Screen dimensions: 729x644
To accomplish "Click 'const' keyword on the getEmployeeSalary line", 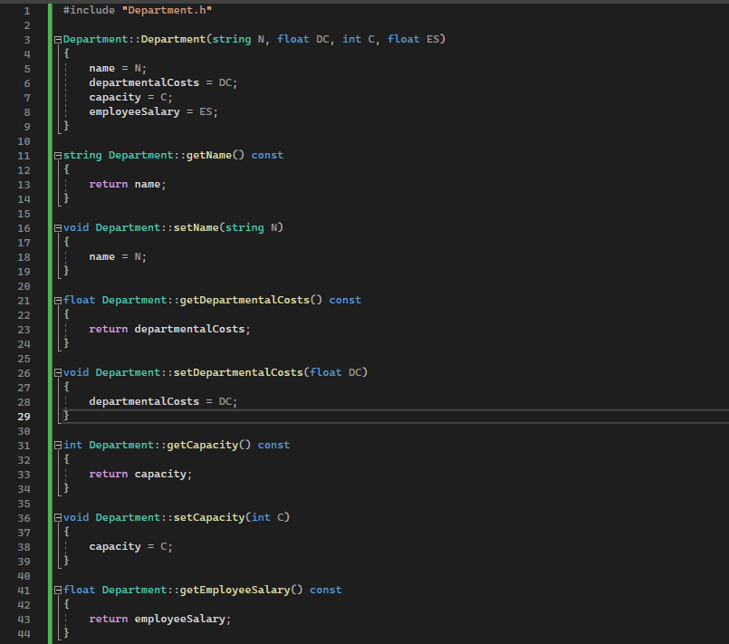I will pyautogui.click(x=325, y=590).
